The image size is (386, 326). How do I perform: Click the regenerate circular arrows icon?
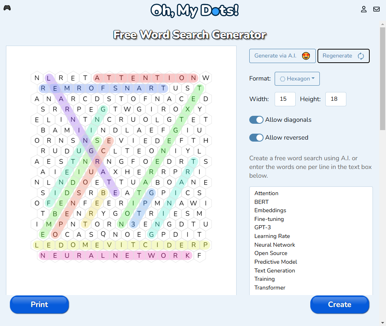[x=361, y=56]
